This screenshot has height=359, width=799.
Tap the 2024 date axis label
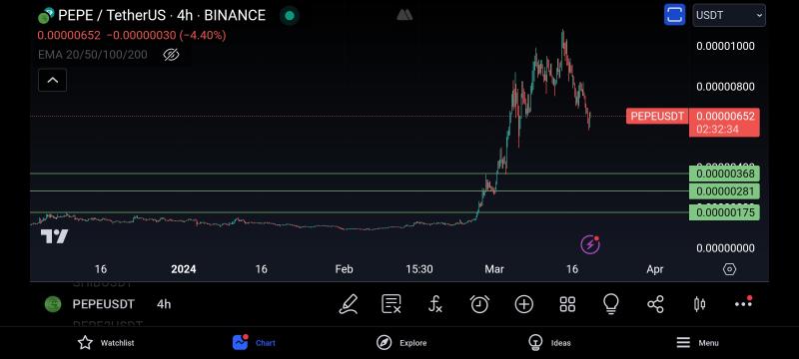click(x=184, y=269)
